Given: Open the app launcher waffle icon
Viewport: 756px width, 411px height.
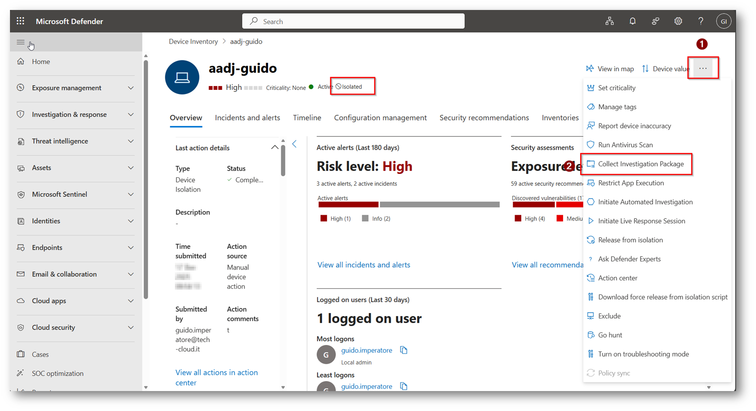Looking at the screenshot, I should [20, 21].
